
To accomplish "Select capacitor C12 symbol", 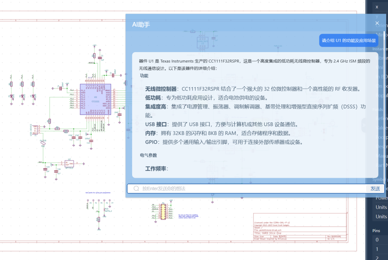I will [x=74, y=138].
